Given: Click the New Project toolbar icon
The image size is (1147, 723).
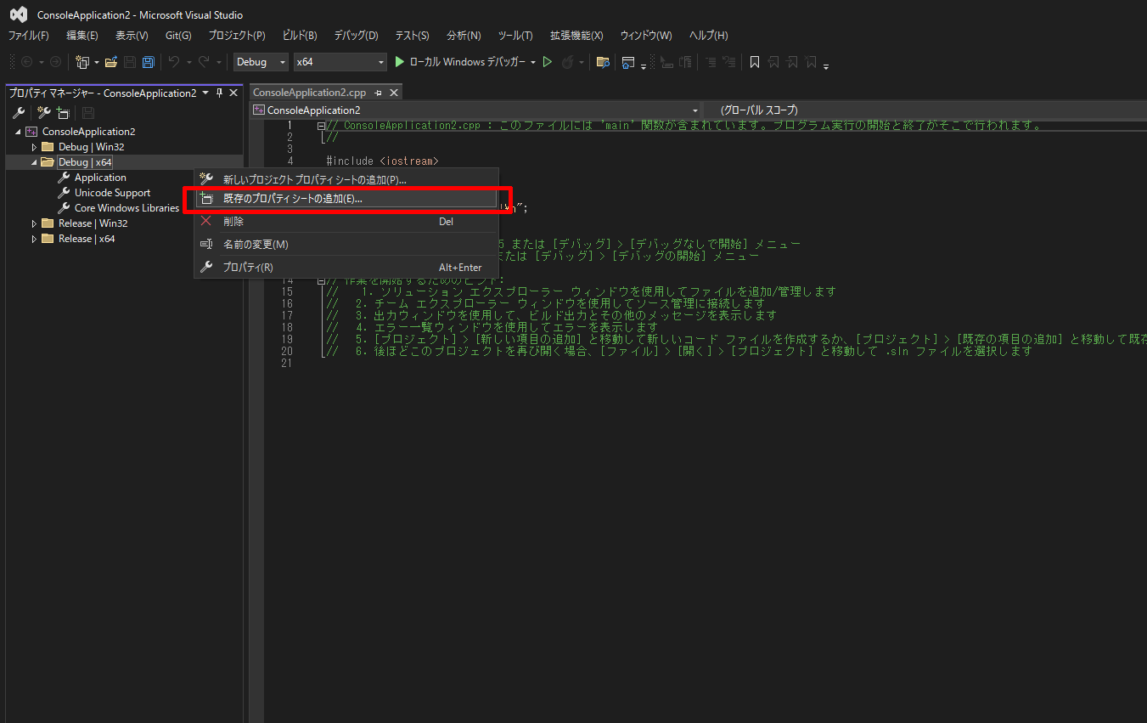Looking at the screenshot, I should click(x=82, y=62).
